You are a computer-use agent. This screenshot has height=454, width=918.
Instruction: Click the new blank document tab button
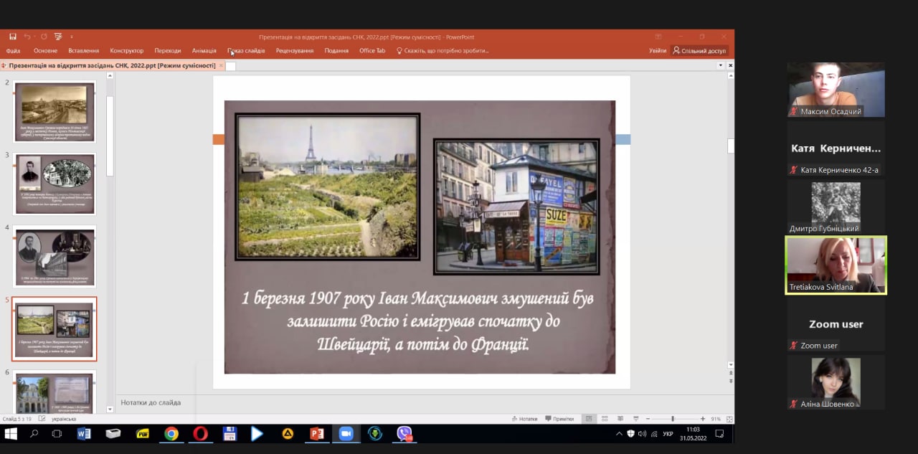tap(231, 66)
